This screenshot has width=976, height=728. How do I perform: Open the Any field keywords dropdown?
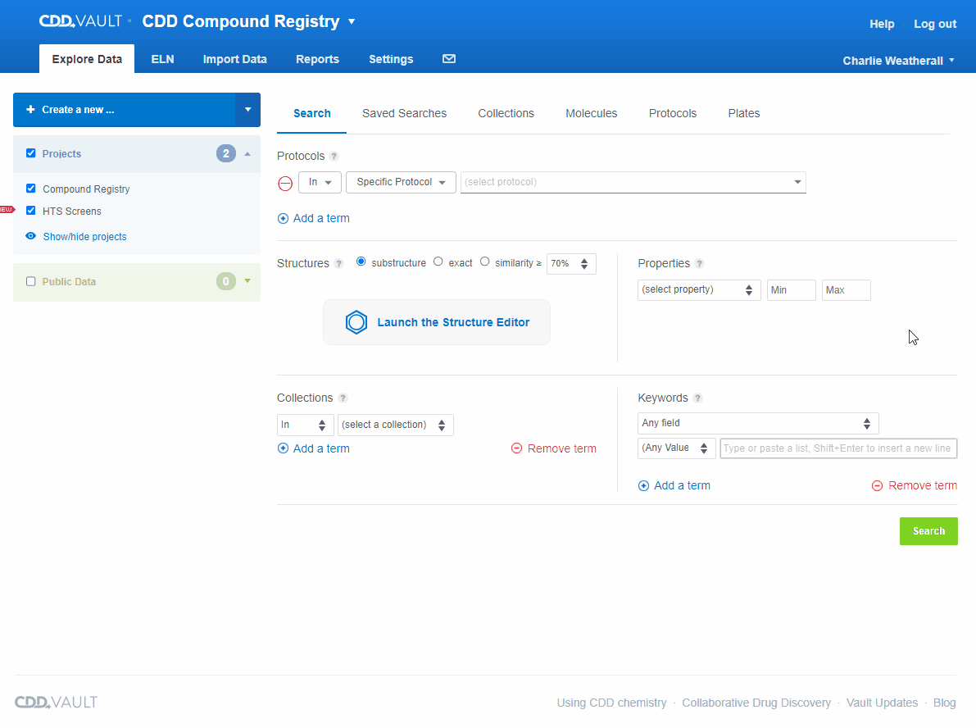(758, 424)
